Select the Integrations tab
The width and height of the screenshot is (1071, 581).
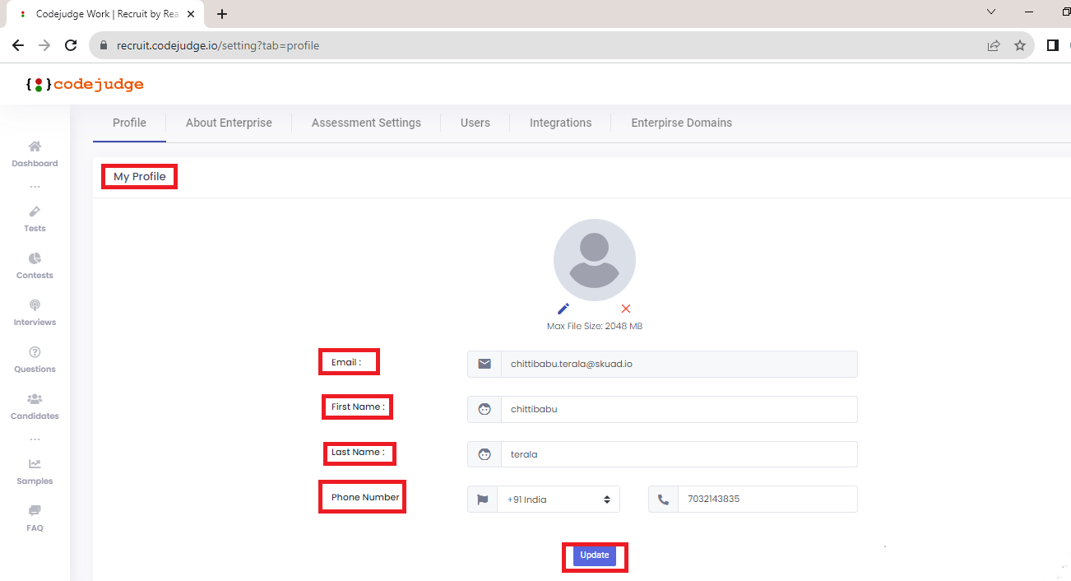560,122
